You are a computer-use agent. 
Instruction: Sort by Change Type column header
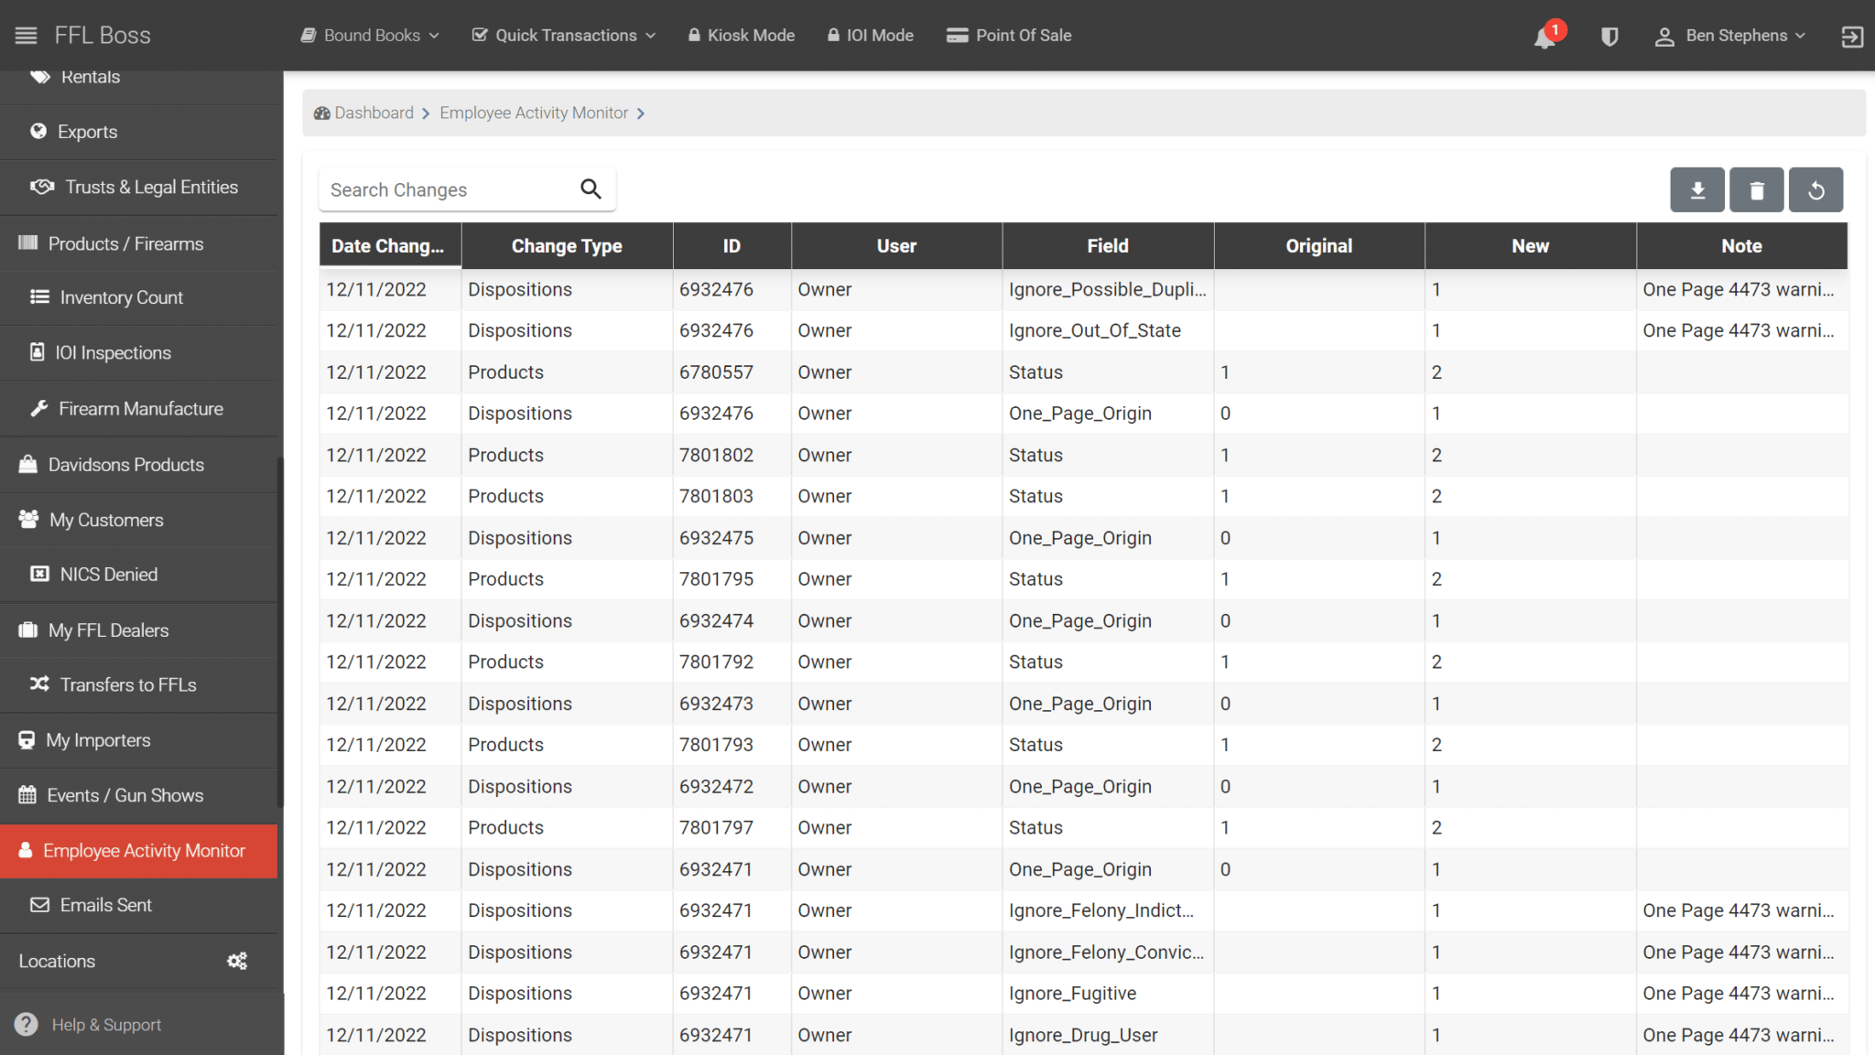click(x=567, y=246)
